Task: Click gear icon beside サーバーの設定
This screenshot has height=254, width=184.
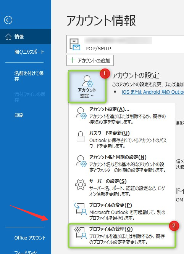Action: (x=81, y=185)
